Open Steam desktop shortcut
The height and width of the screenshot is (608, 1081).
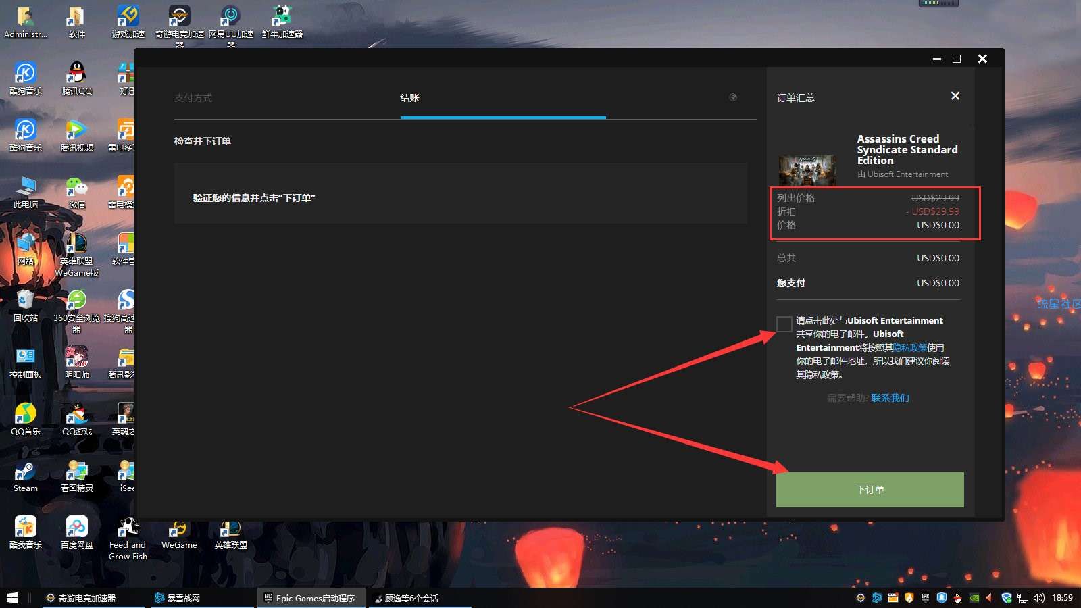click(x=26, y=476)
